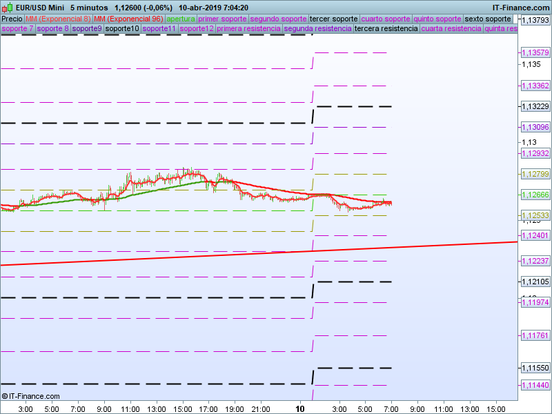This screenshot has width=552, height=414.
Task: Select the cuarto soporte label
Action: click(386, 19)
